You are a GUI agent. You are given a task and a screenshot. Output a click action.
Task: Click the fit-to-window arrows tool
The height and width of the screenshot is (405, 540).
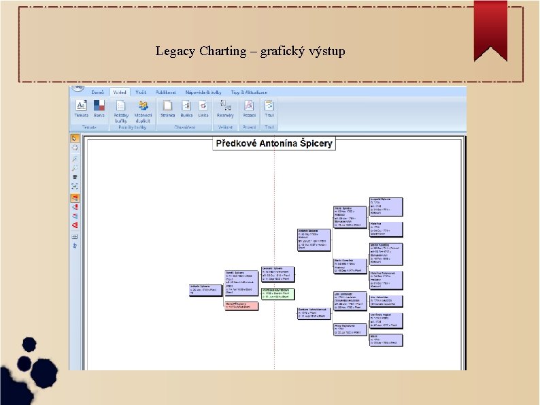[75, 187]
